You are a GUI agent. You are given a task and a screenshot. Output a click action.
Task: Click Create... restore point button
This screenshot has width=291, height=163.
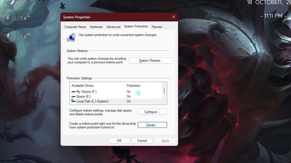tap(152, 125)
